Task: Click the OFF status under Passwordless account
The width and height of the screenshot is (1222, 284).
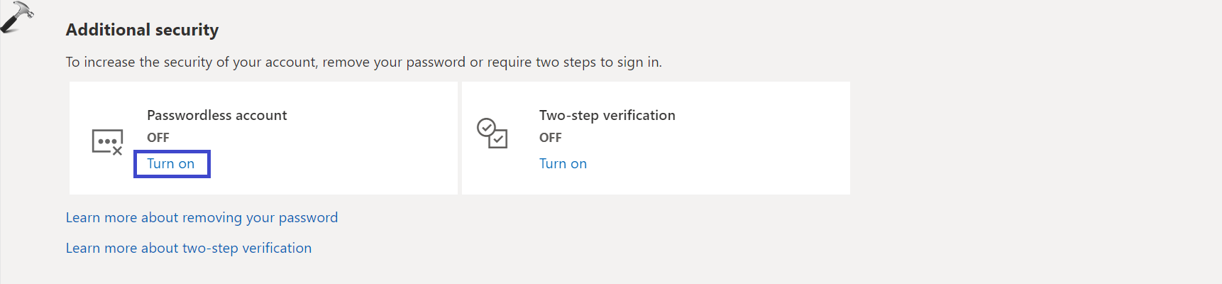Action: click(x=158, y=138)
